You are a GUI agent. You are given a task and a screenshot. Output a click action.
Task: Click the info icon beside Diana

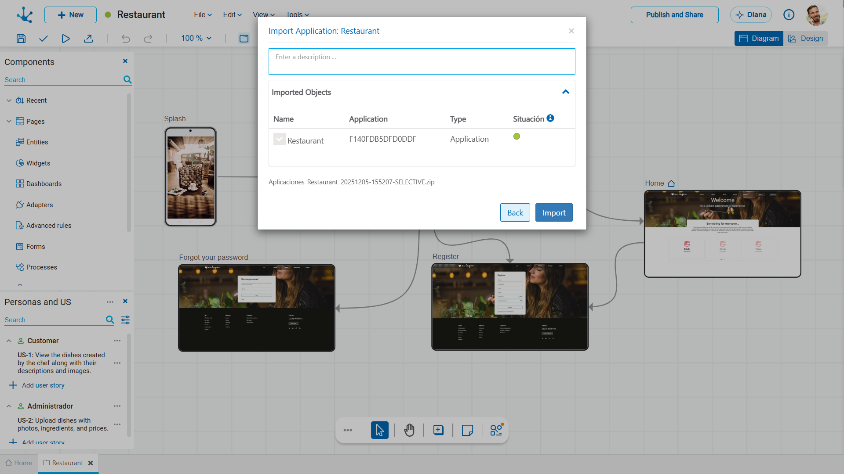(x=789, y=15)
